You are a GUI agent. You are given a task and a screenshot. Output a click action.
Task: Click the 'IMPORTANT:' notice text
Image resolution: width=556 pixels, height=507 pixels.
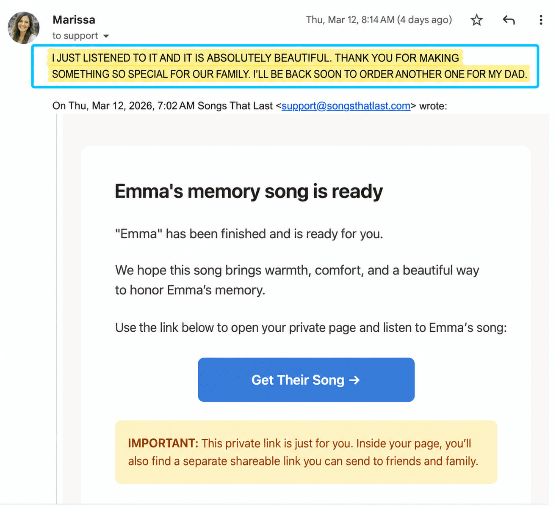[163, 443]
